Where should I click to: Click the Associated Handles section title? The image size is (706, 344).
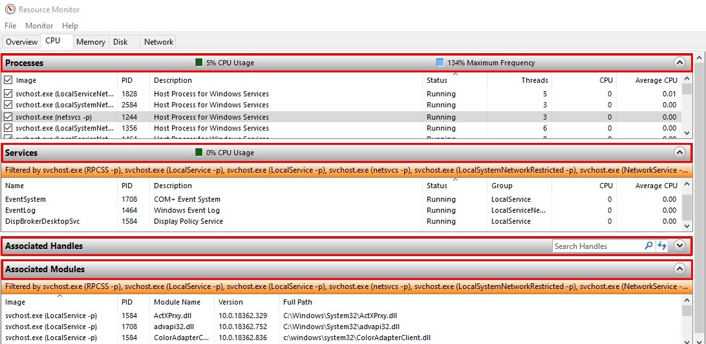44,246
